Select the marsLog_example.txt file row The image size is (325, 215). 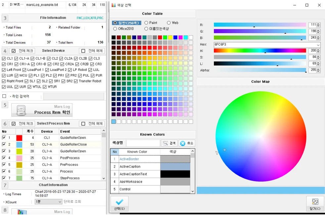(54, 5)
